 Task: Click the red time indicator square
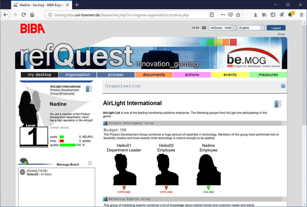point(62,141)
